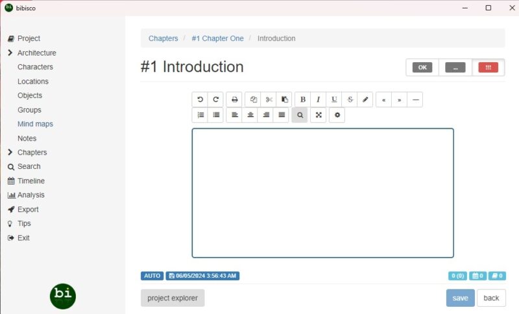Toggle italic formatting
Viewport: 519px width, 314px height.
[x=318, y=100]
